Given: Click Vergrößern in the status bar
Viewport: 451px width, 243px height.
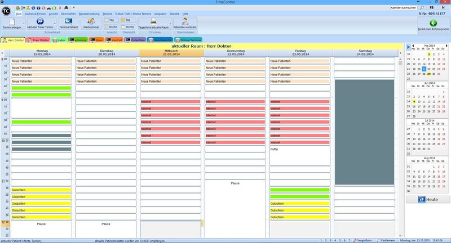Looking at the screenshot, I should tap(362, 240).
